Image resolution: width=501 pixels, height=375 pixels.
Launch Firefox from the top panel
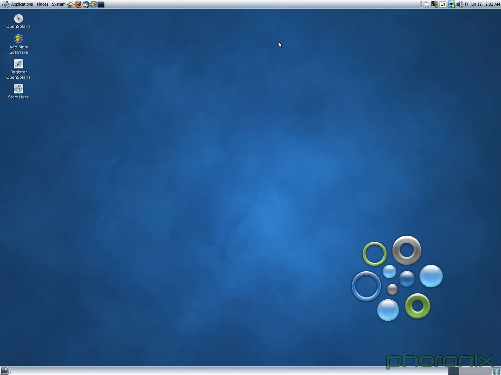pos(78,4)
